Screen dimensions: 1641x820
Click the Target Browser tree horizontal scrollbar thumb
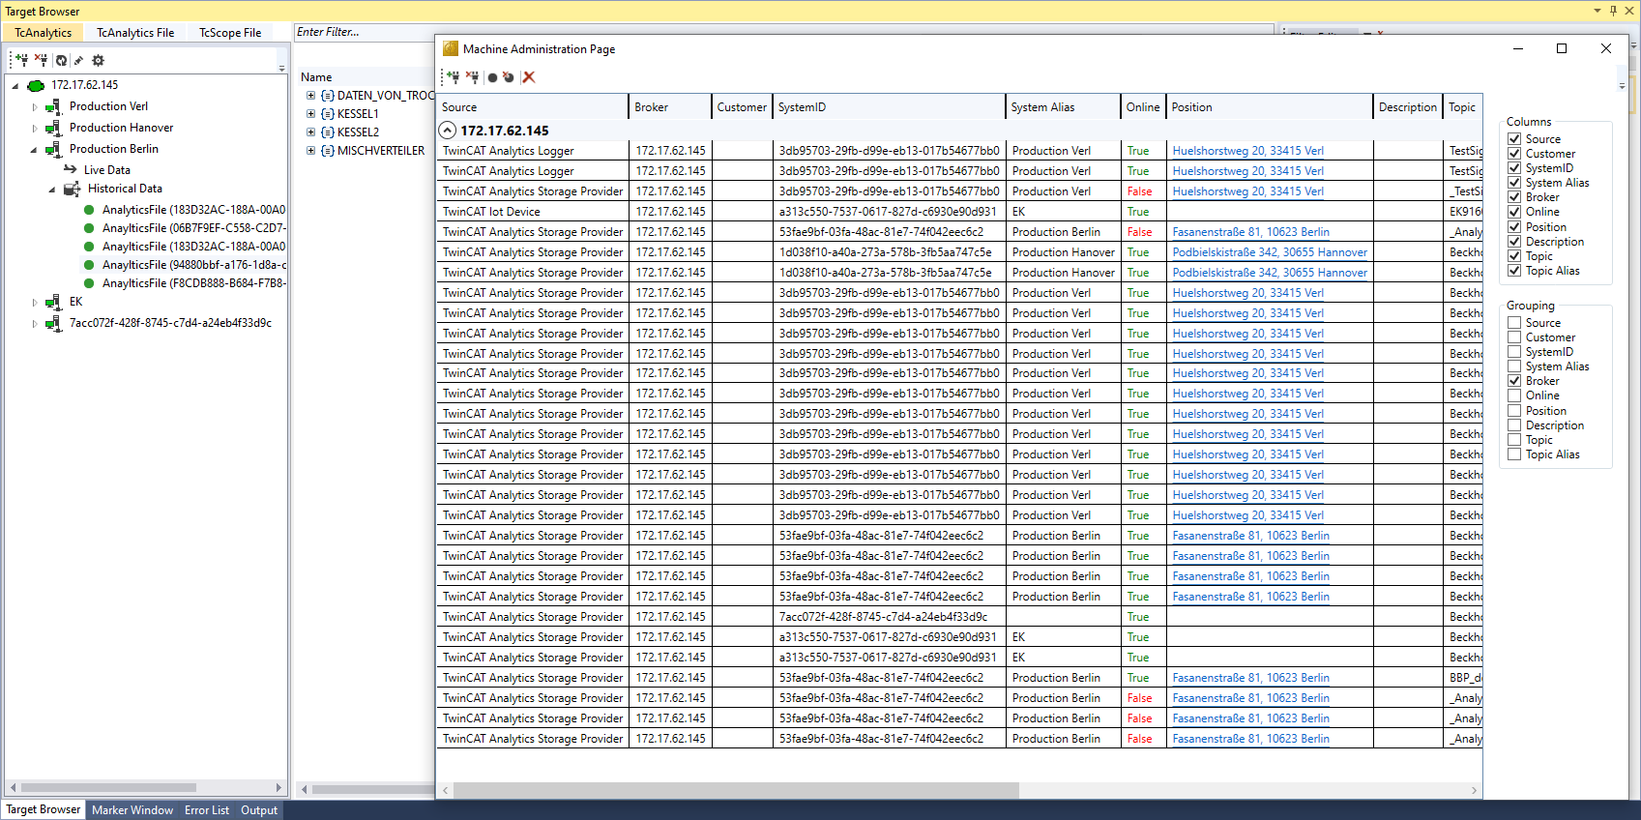108,788
